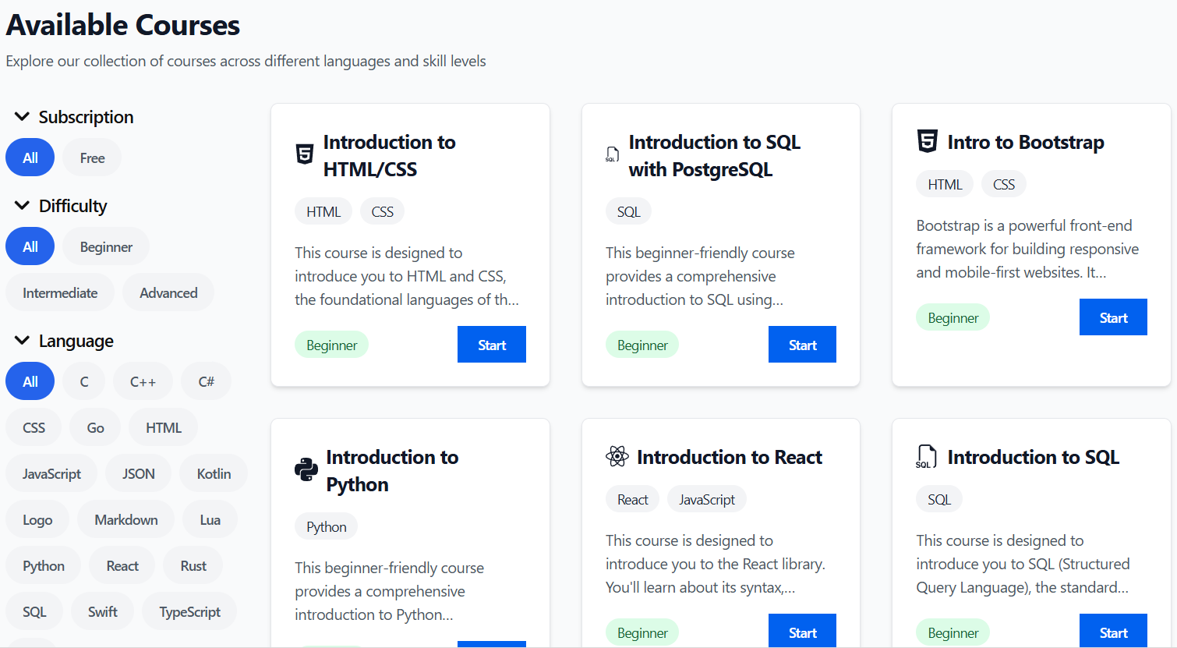Click the Python logo icon on Python course
1177x648 pixels.
point(306,469)
